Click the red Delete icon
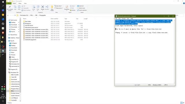Screen dimensions: 185x104 click(42, 7)
